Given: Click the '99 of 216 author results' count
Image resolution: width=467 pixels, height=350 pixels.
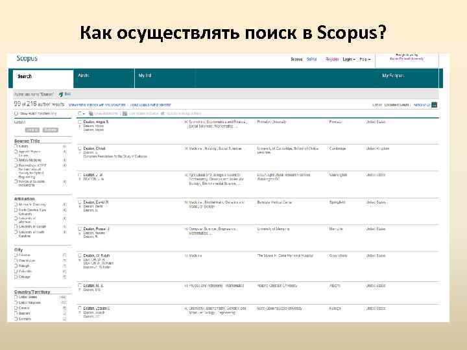Looking at the screenshot, I should tap(39, 104).
